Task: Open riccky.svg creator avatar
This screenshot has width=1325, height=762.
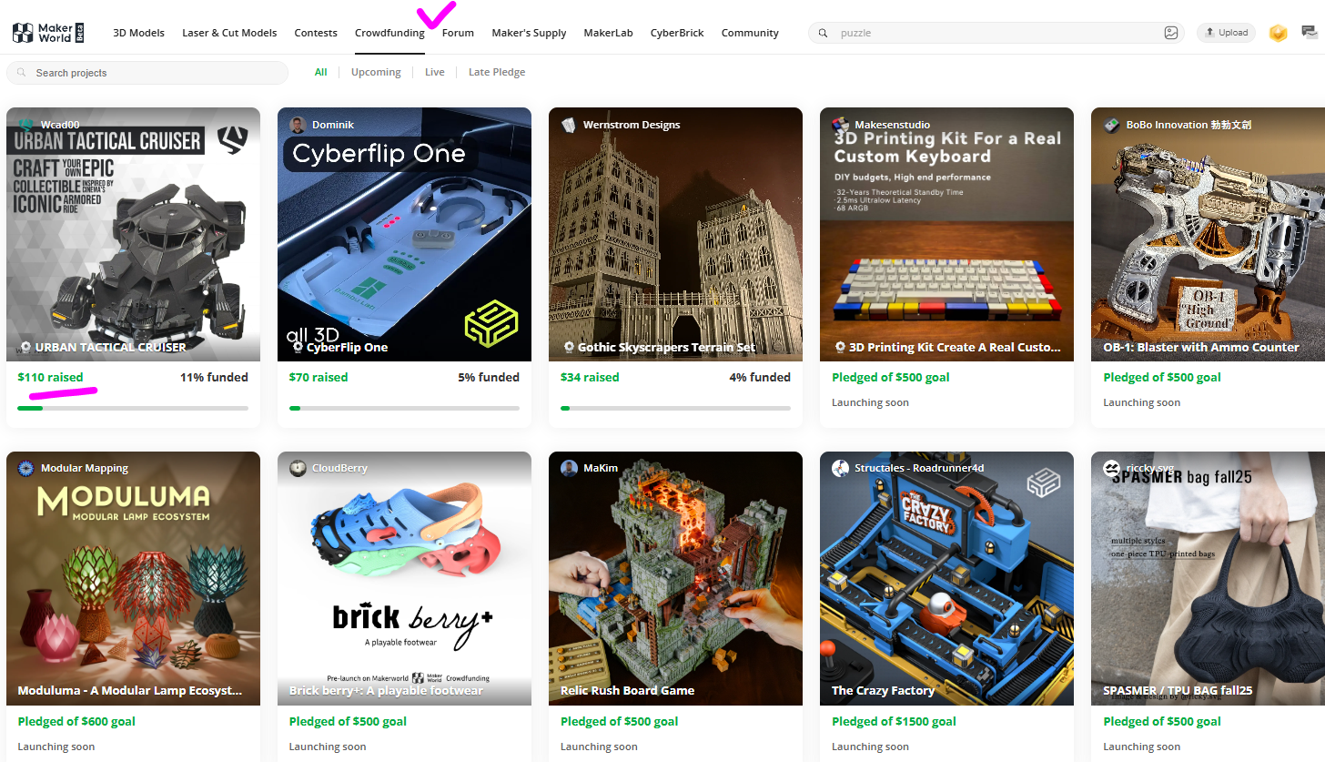Action: [1111, 468]
